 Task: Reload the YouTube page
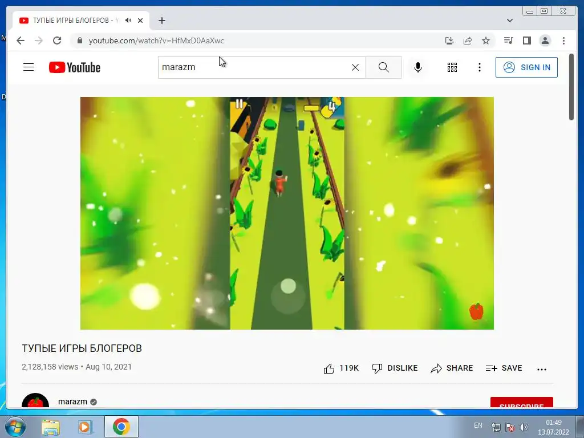pyautogui.click(x=57, y=40)
